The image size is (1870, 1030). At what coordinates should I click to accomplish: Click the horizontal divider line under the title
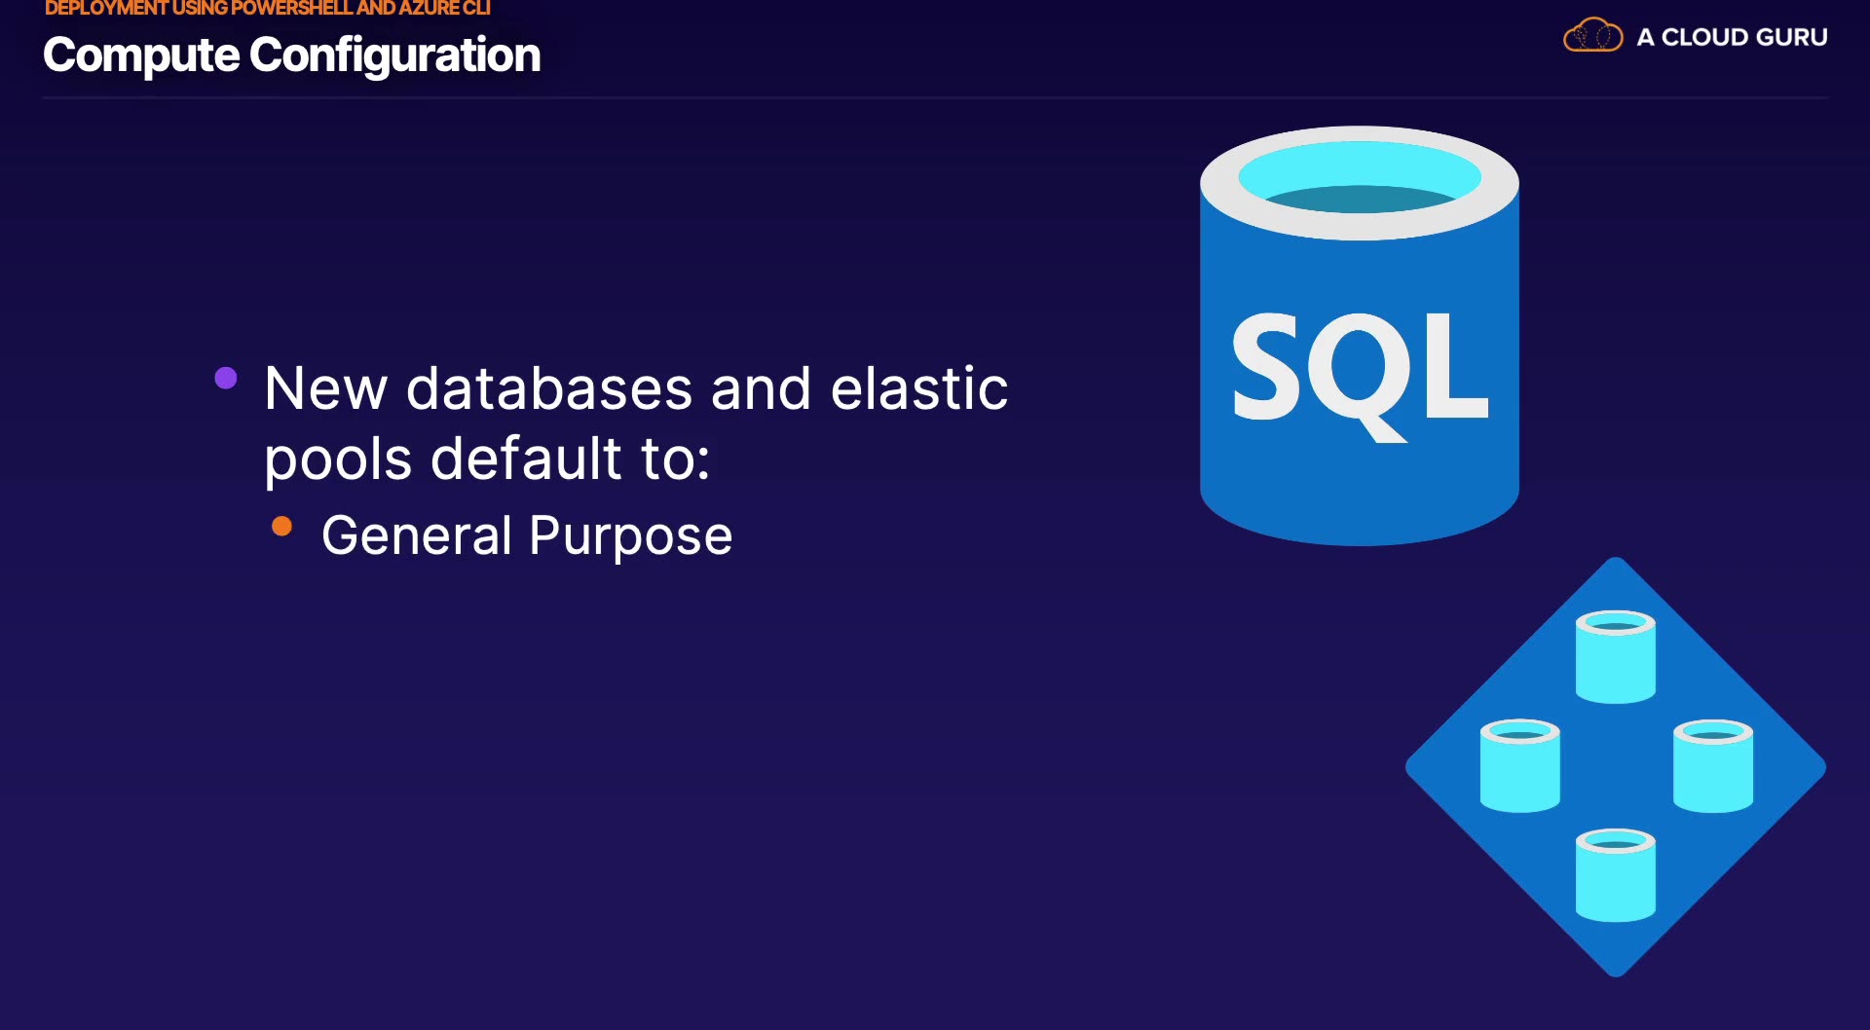[x=935, y=98]
